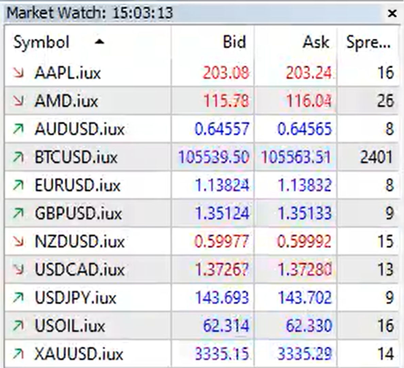Image resolution: width=404 pixels, height=368 pixels.
Task: Click the USDCAD bid 1.37267
Action: coord(222,270)
